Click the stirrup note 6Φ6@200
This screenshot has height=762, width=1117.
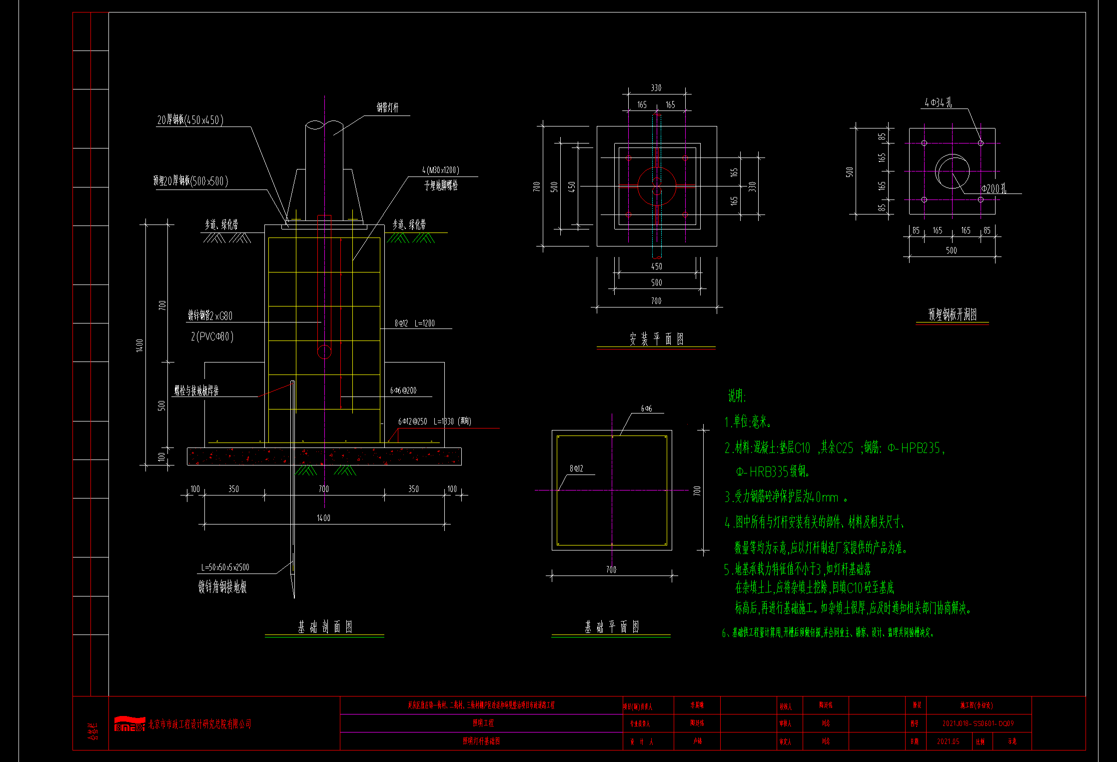coord(403,390)
